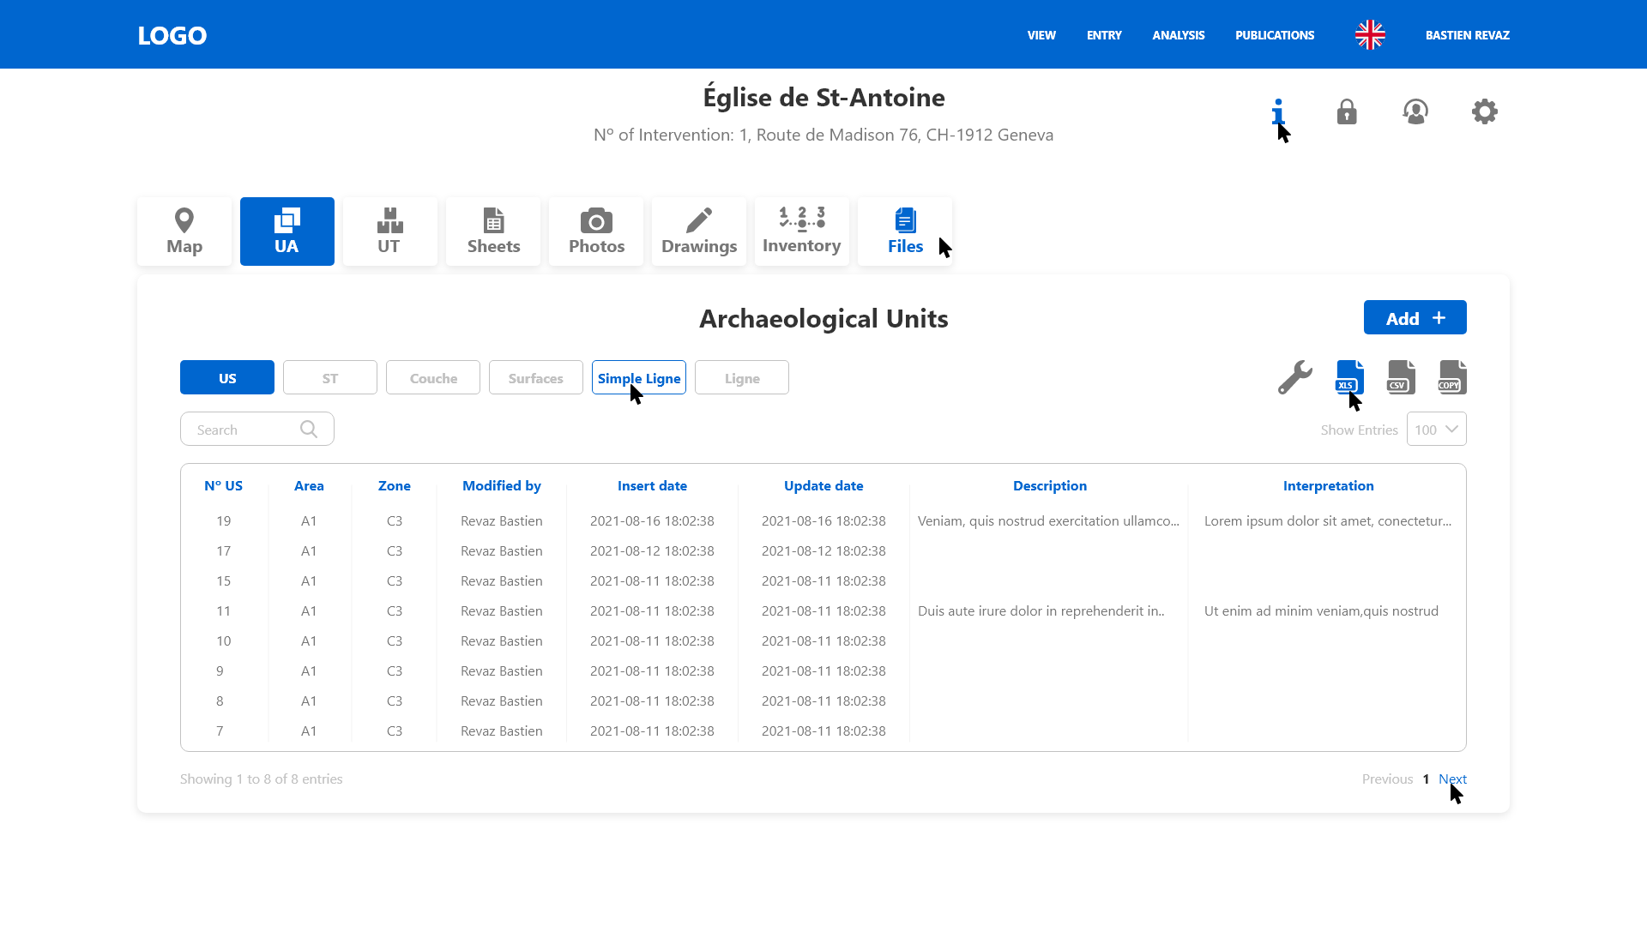
Task: Sort by Update date column
Action: [823, 485]
